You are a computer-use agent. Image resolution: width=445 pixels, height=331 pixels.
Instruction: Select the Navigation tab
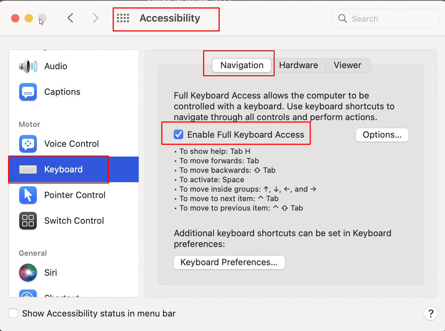coord(242,65)
